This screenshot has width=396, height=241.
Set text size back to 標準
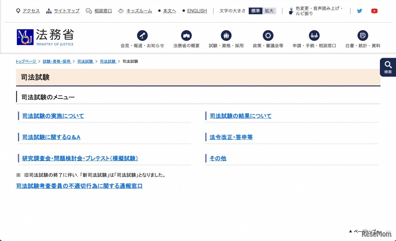click(x=255, y=11)
